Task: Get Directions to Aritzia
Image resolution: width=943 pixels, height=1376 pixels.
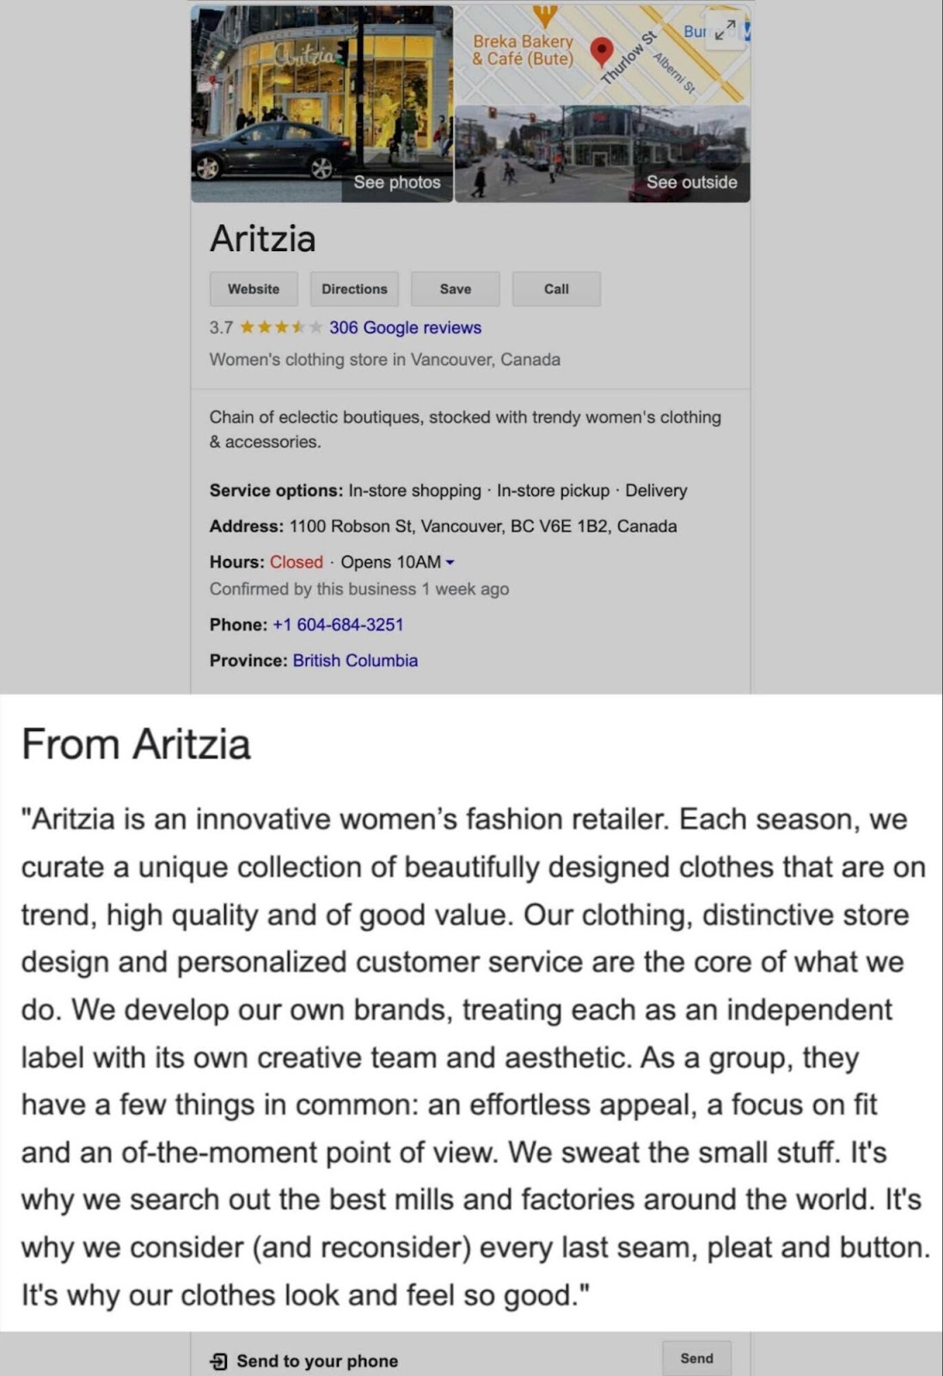Action: coord(354,289)
